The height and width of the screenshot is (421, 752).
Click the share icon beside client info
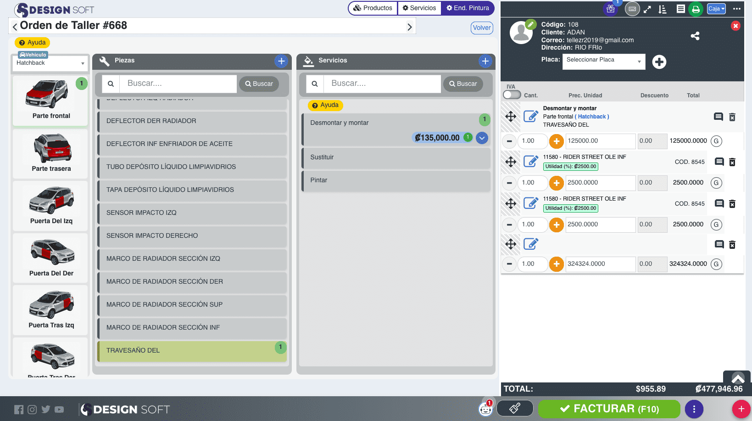coord(695,36)
